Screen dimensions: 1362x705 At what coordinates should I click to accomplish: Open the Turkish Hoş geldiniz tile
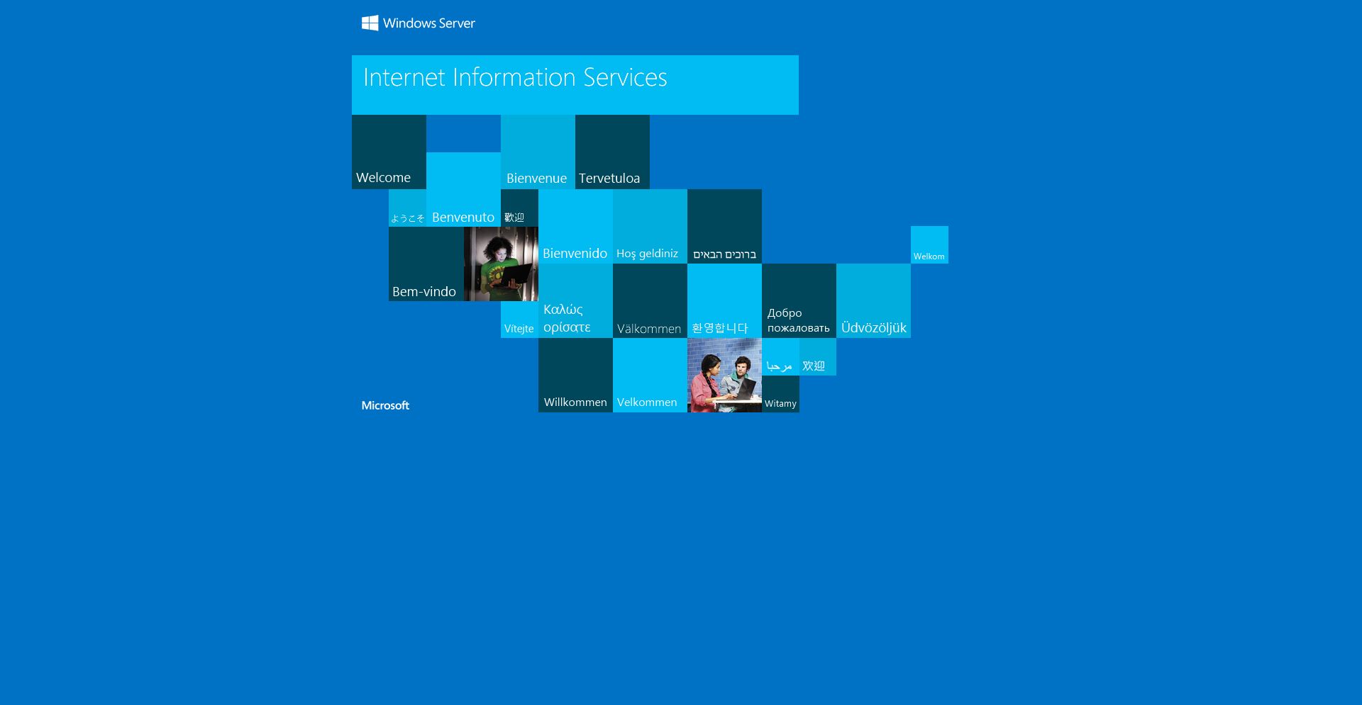point(650,227)
